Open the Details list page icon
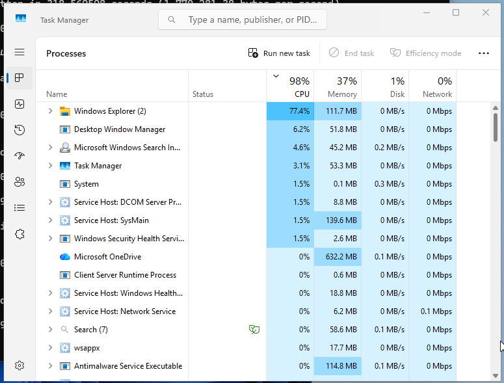This screenshot has height=383, width=504. tap(20, 208)
